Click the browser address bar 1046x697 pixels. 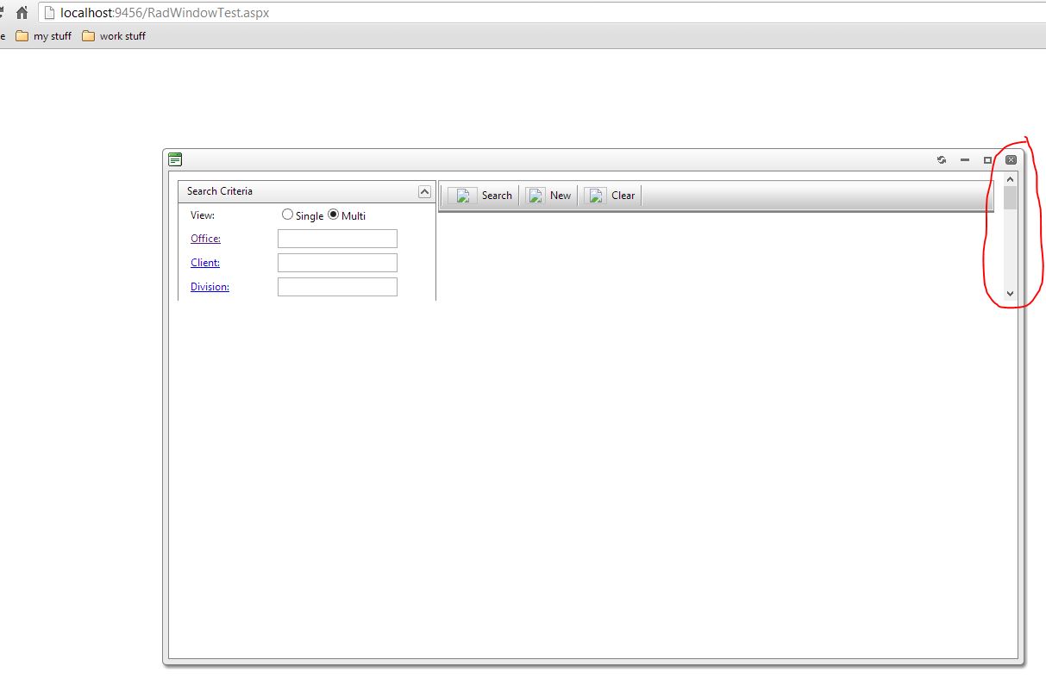click(x=542, y=13)
